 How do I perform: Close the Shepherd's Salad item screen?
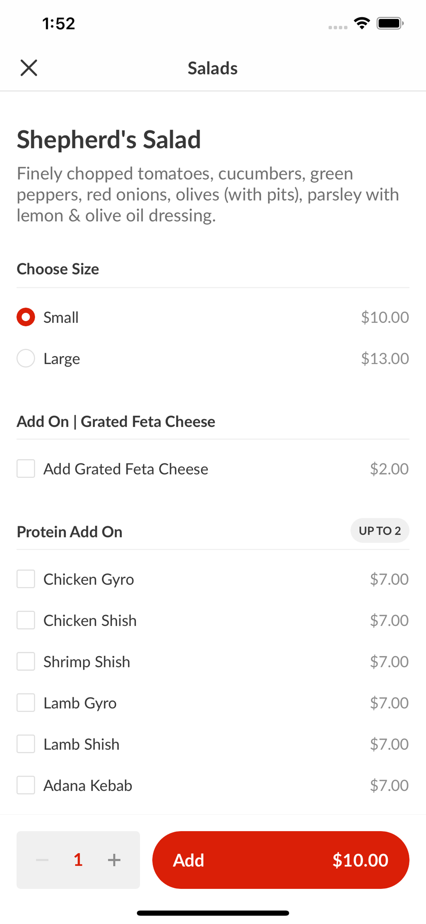coord(29,68)
